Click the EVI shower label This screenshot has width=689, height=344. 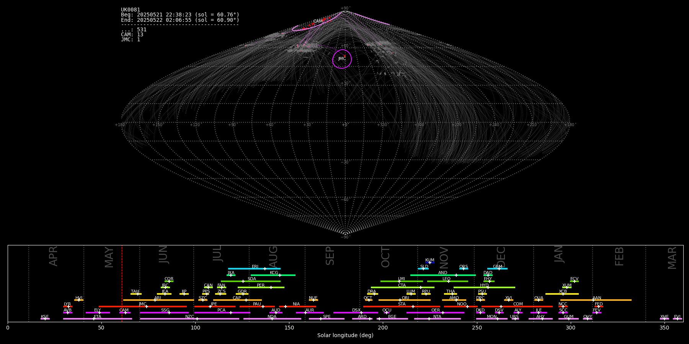pyautogui.click(x=677, y=317)
